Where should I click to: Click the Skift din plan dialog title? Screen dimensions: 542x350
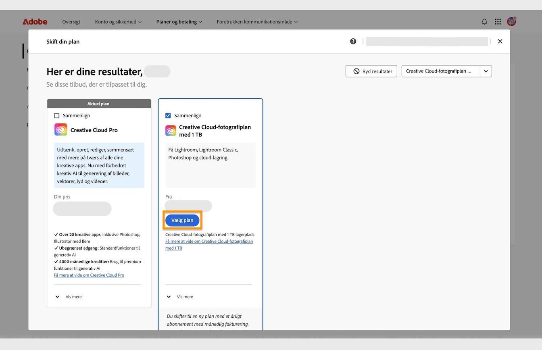pyautogui.click(x=63, y=42)
